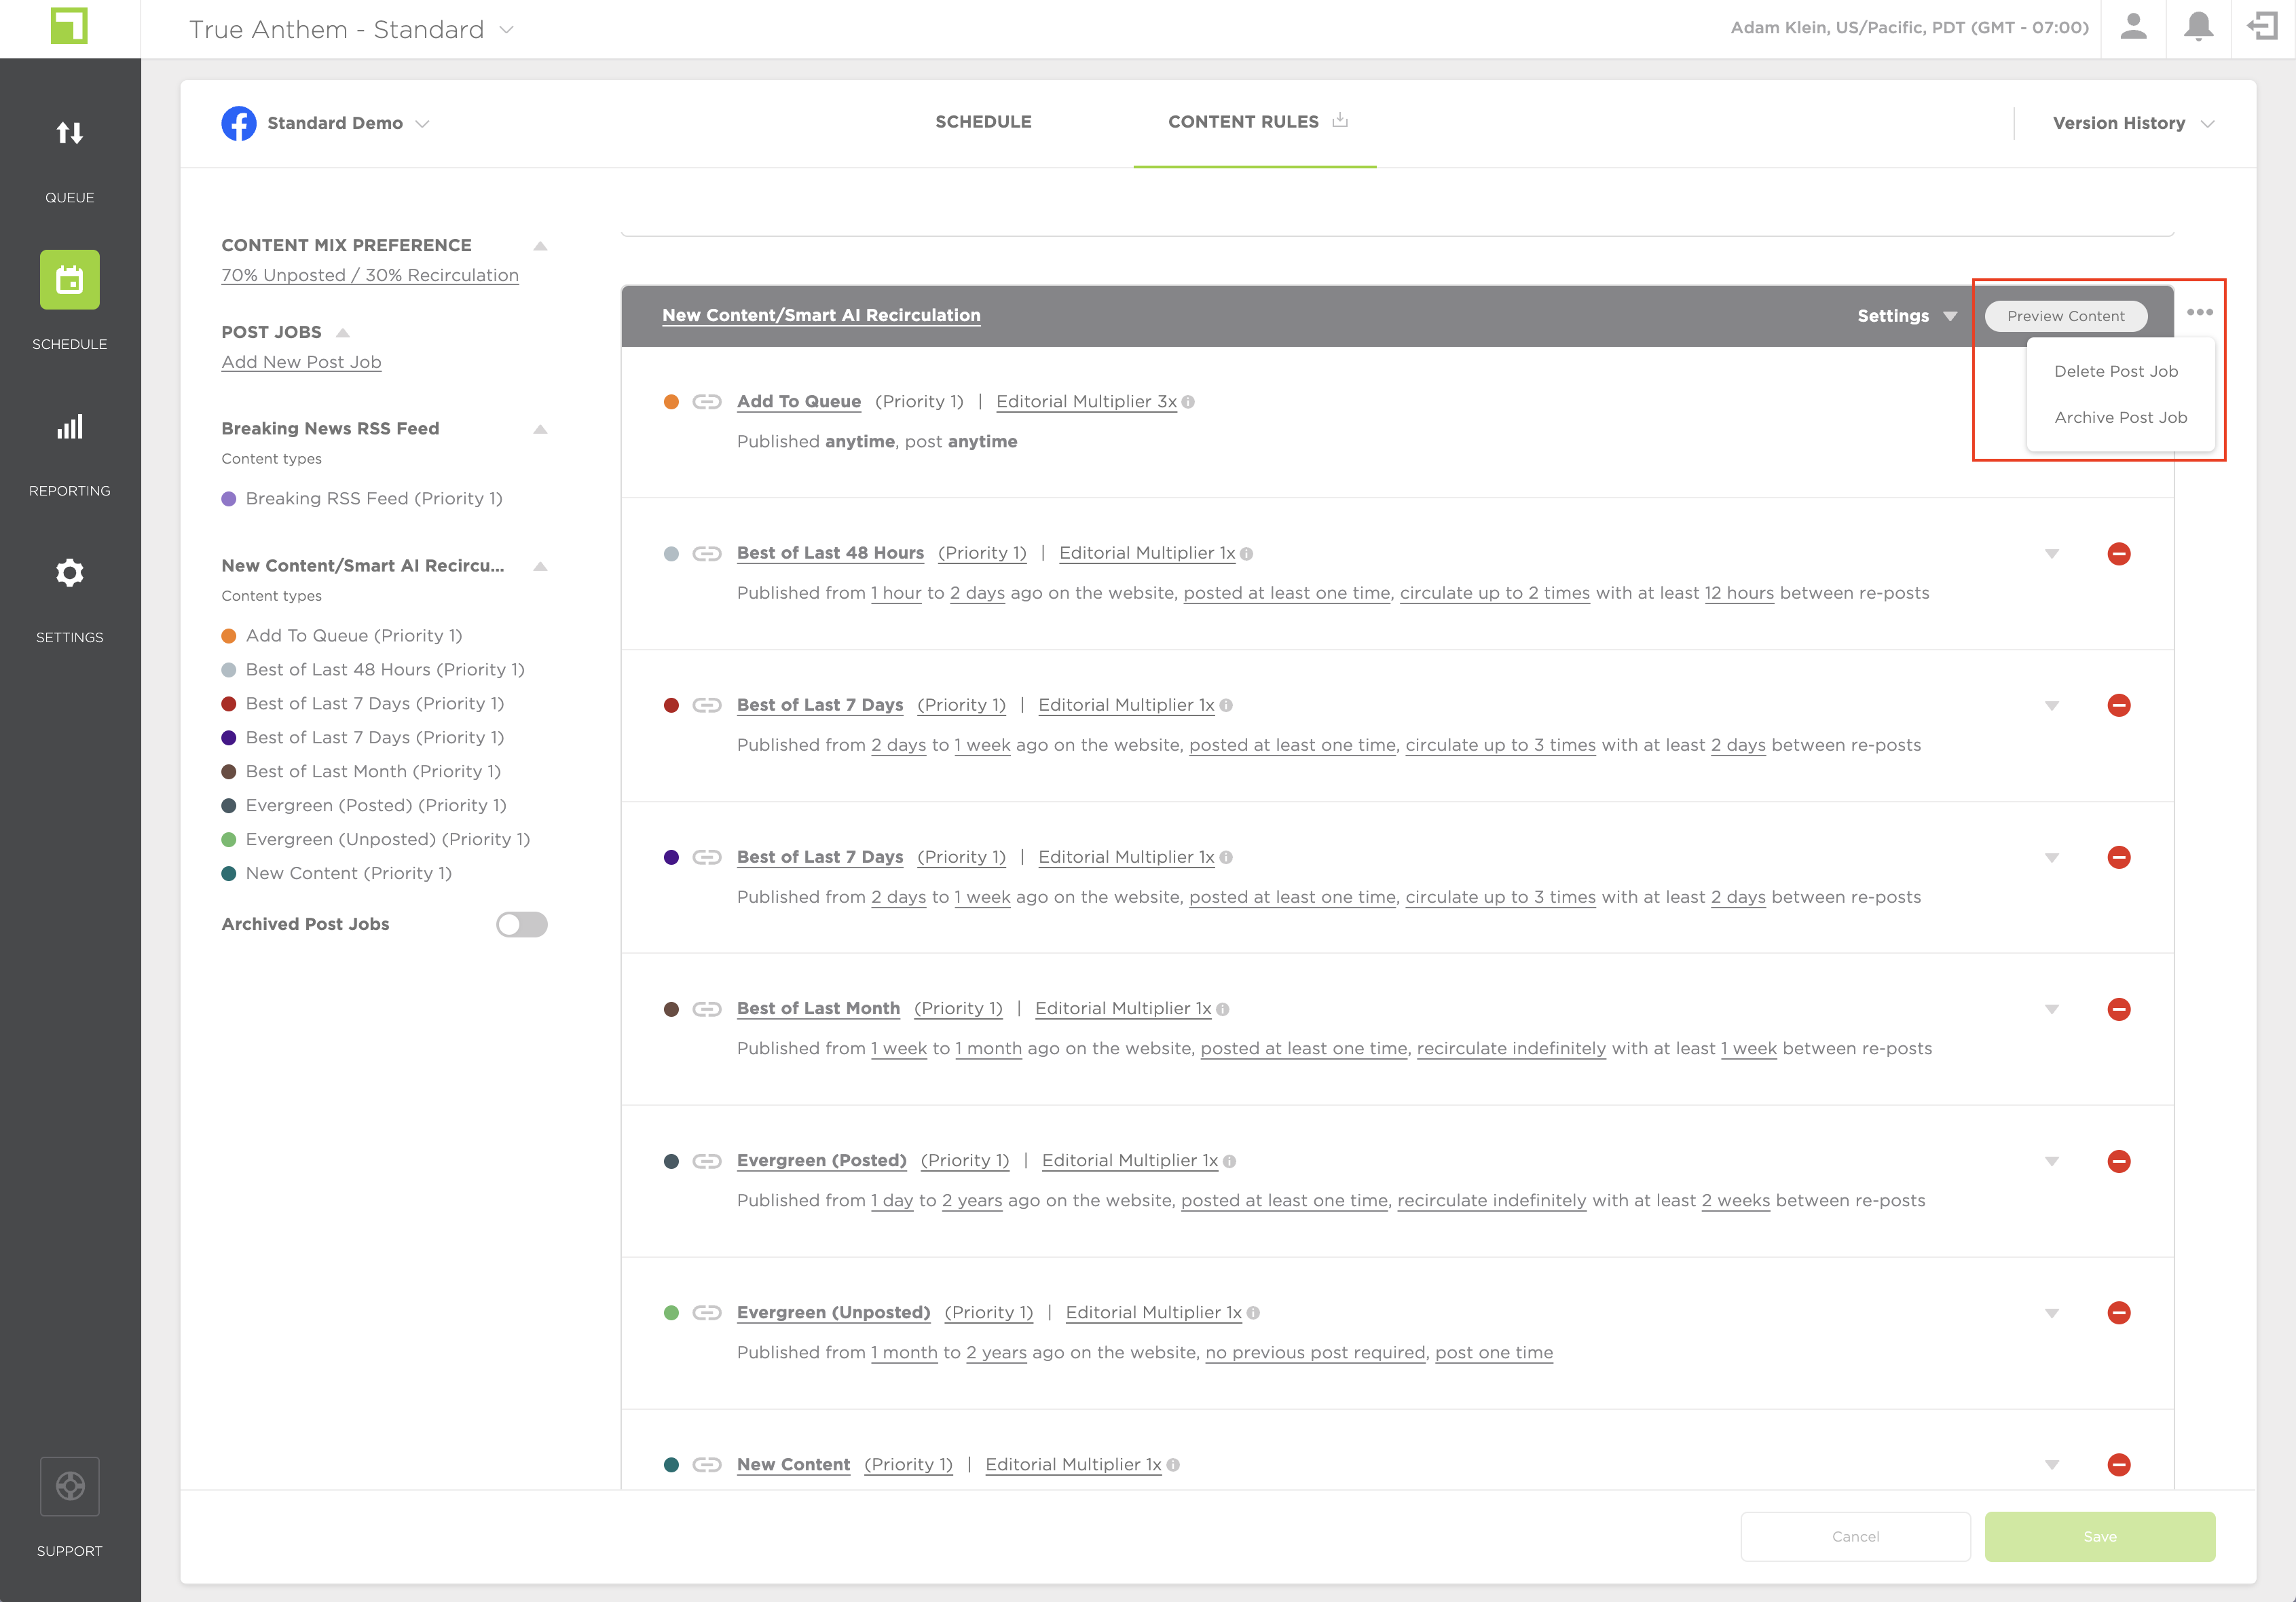
Task: Expand the Evergreen (Unposted) rule arrow
Action: (2052, 1313)
